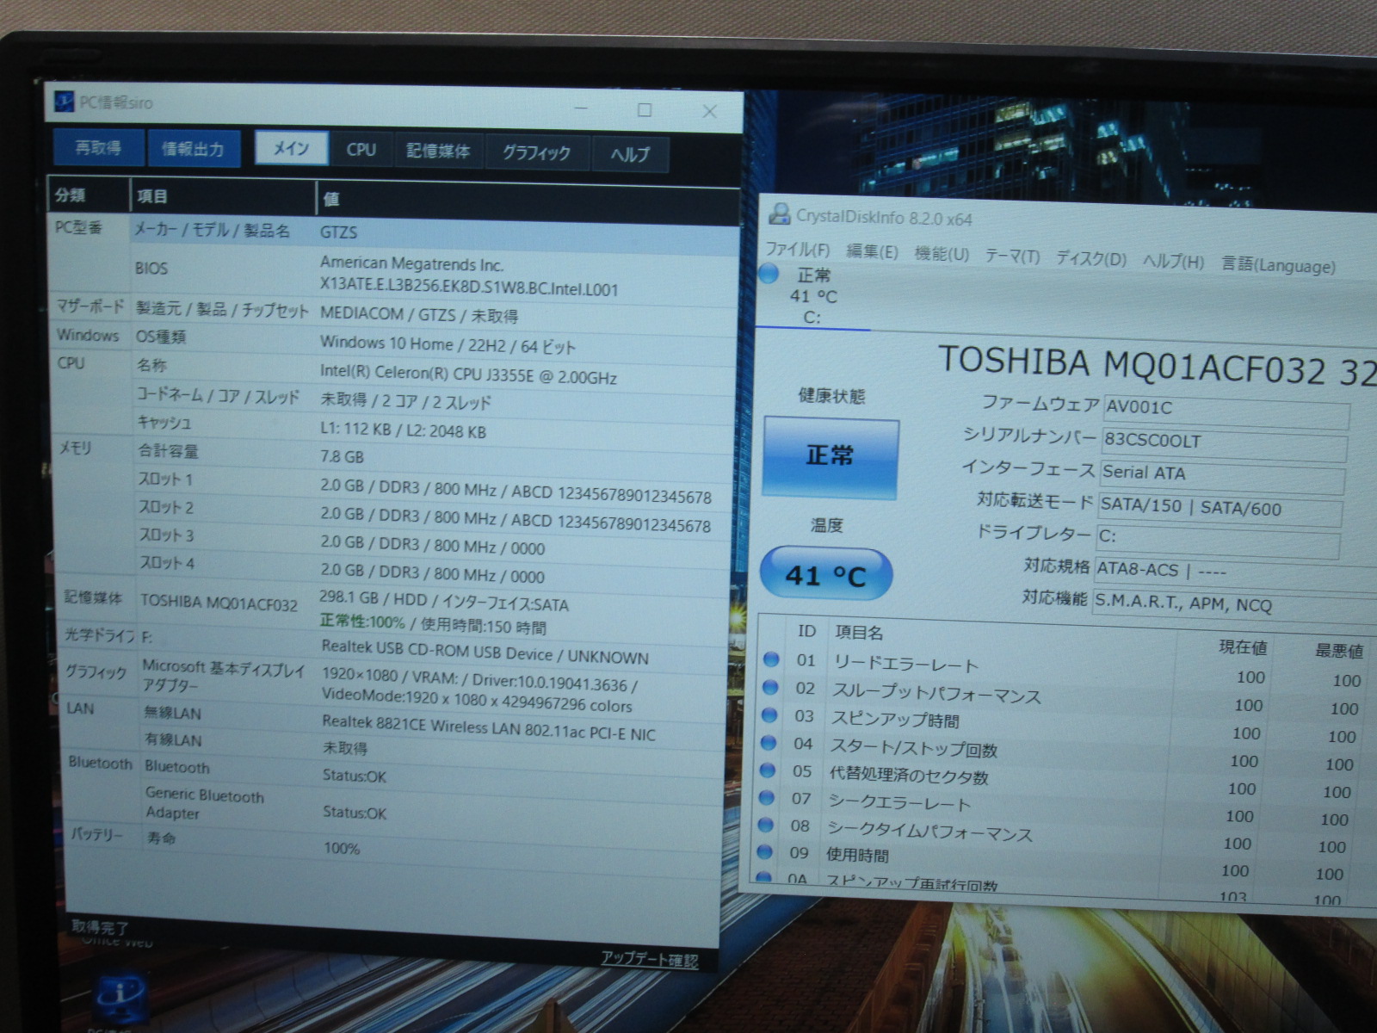Click the スロット 1 memory row label
This screenshot has width=1377, height=1033.
point(165,479)
